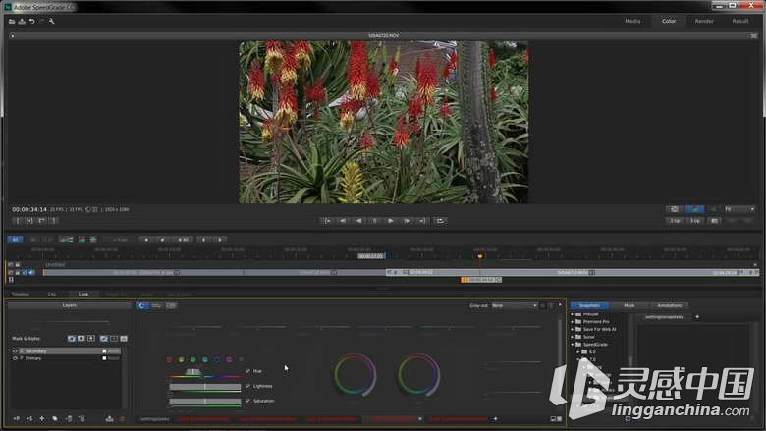Click the Lightness range slider
766x431 pixels.
click(x=205, y=387)
